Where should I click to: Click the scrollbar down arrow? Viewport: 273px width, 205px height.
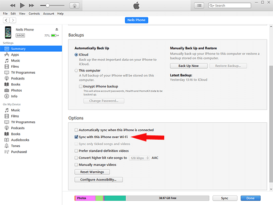tap(271, 189)
